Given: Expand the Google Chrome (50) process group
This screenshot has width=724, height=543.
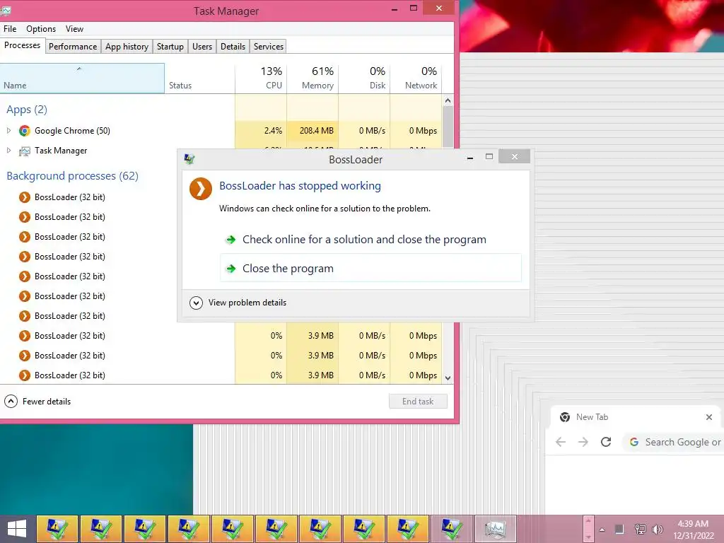Looking at the screenshot, I should pyautogui.click(x=8, y=131).
